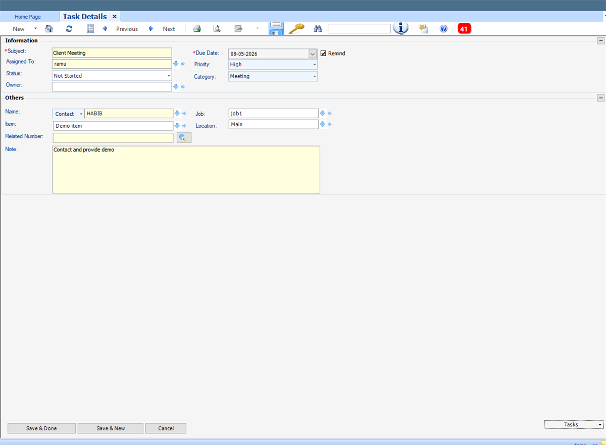Click the golden key icon
The width and height of the screenshot is (606, 445).
[296, 29]
